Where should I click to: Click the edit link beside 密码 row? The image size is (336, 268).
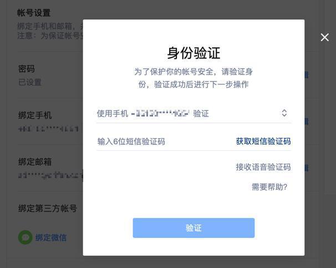coord(307,75)
